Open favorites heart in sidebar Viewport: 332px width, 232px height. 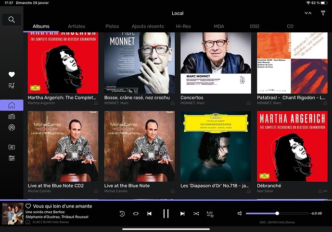[x=12, y=74]
